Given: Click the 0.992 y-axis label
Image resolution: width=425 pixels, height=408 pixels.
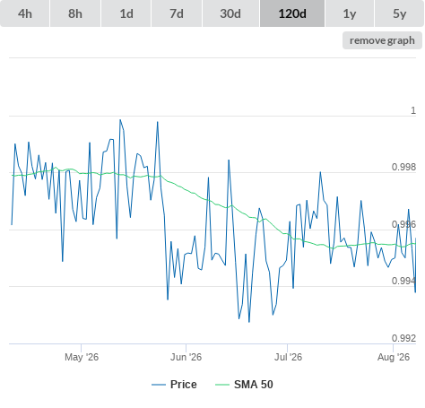Looking at the screenshot, I should click(x=403, y=338).
